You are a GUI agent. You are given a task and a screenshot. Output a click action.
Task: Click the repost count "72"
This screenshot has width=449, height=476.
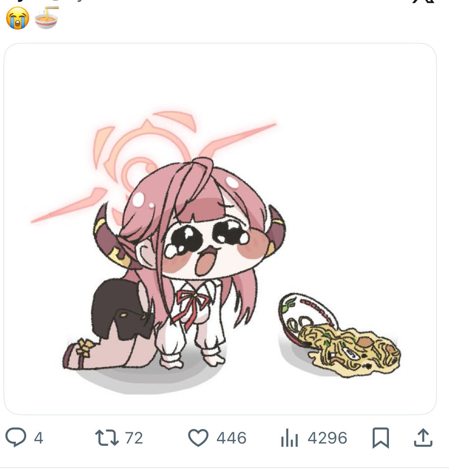(x=134, y=438)
